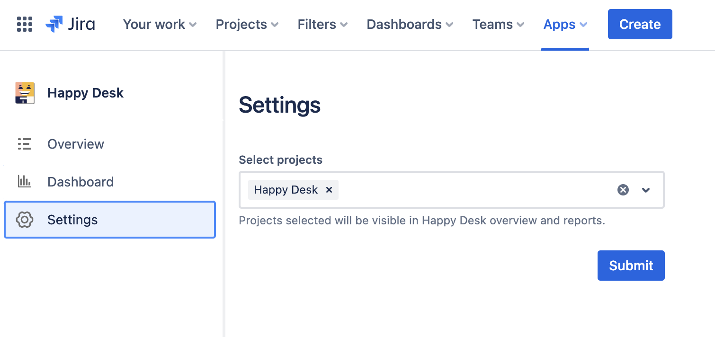The height and width of the screenshot is (337, 715).
Task: Open the Atlassian app switcher grid icon
Action: (x=24, y=24)
